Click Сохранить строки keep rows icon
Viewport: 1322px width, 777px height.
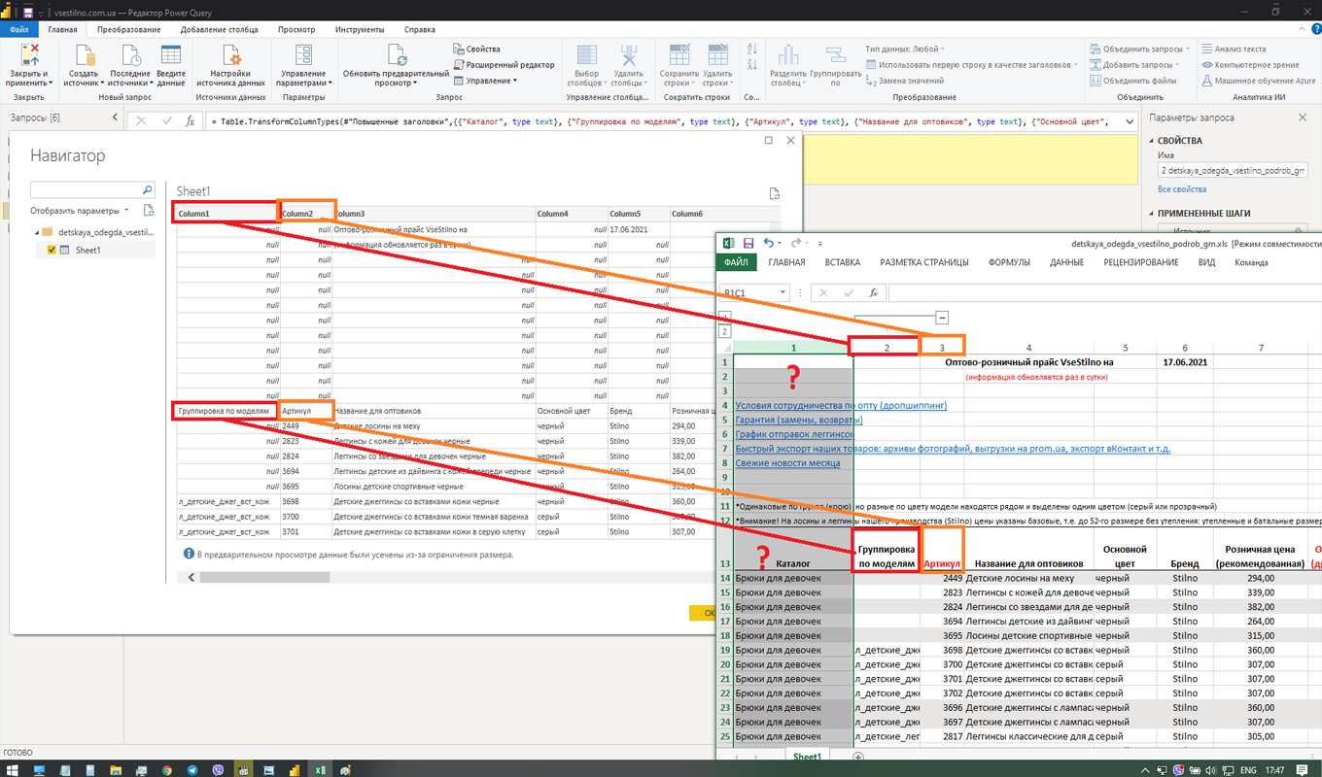coord(678,55)
